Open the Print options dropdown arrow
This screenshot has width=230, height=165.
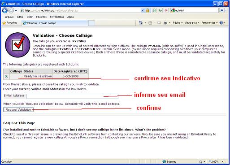pyautogui.click(x=169, y=23)
